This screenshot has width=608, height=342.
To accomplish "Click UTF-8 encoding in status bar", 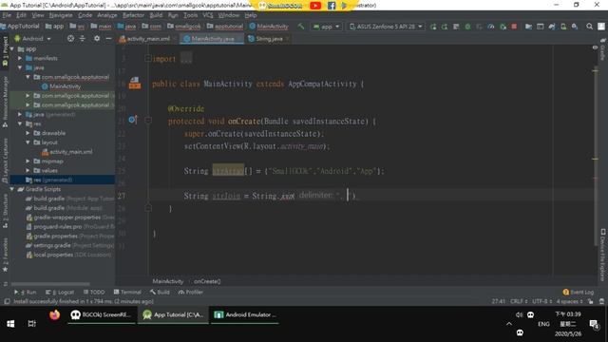I will (542, 301).
